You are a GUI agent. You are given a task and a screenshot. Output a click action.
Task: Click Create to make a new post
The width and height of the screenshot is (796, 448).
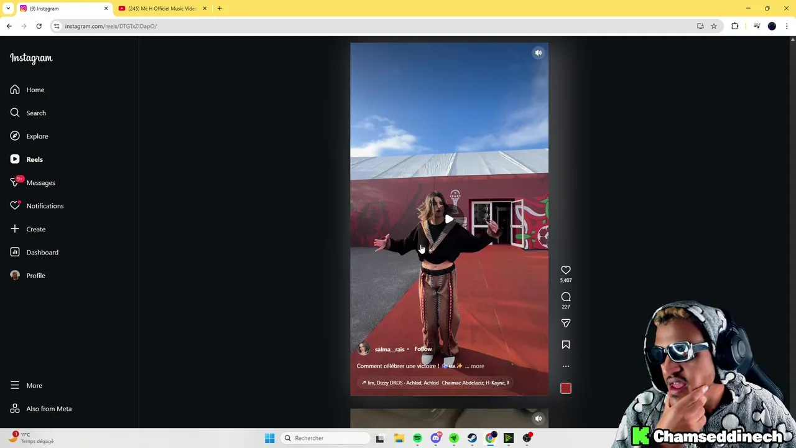[x=28, y=229]
